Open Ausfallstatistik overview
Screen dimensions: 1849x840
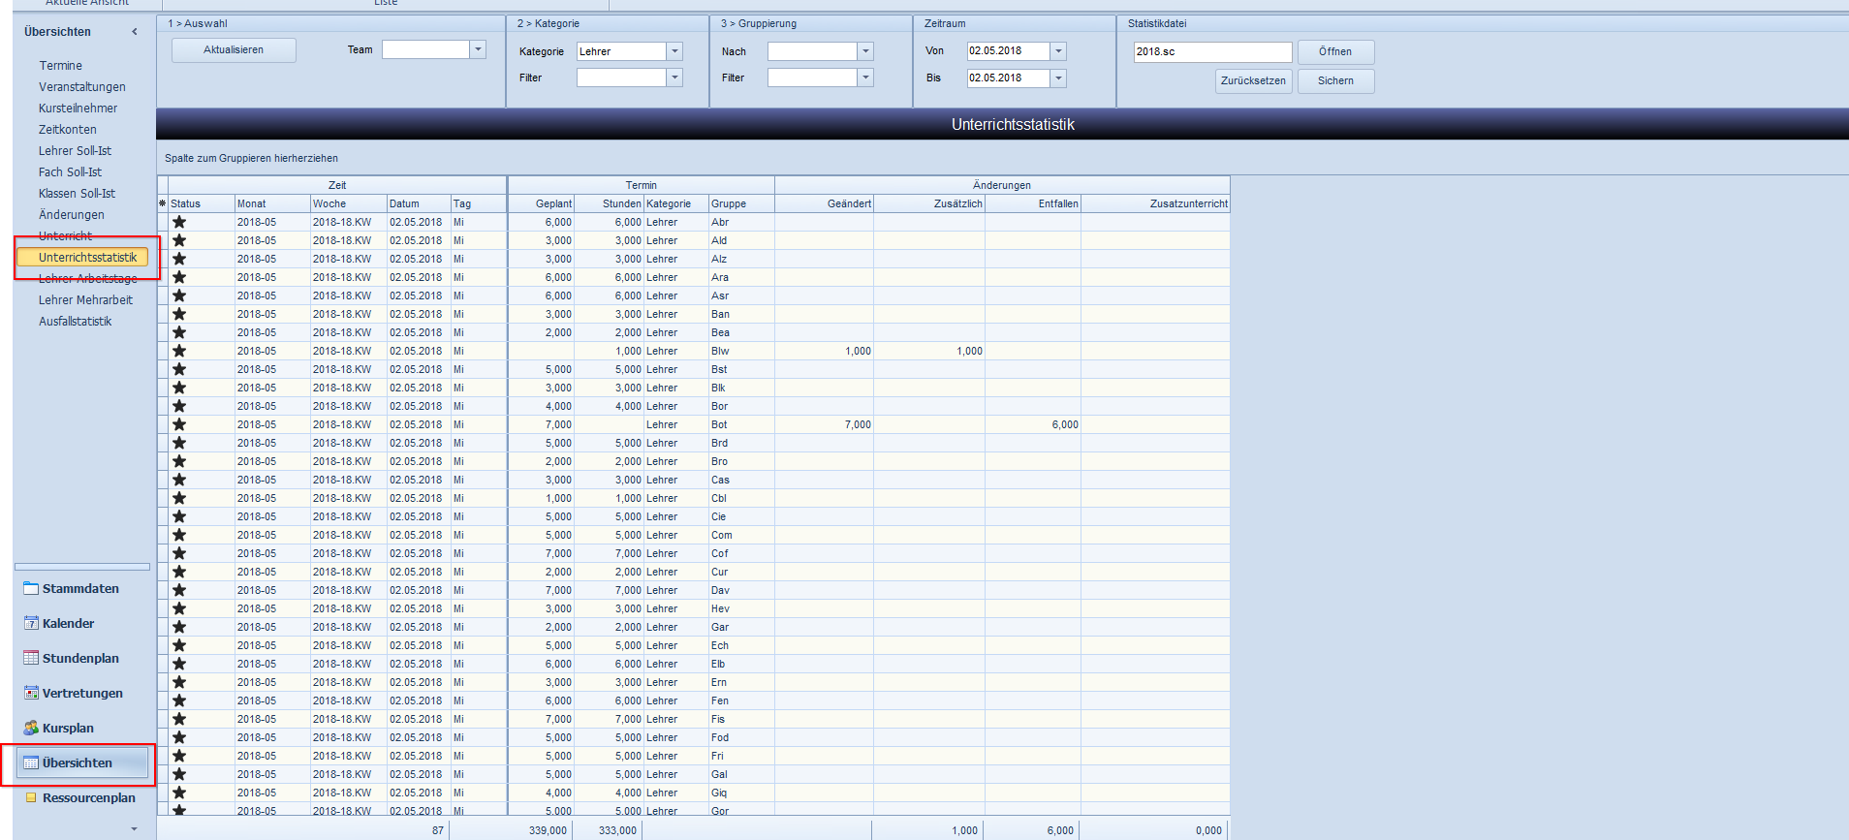(75, 322)
